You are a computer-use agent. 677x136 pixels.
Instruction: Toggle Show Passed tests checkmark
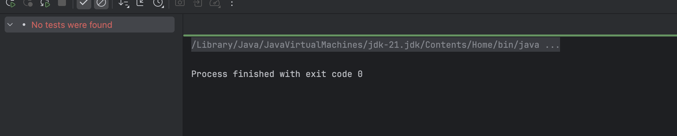84,3
